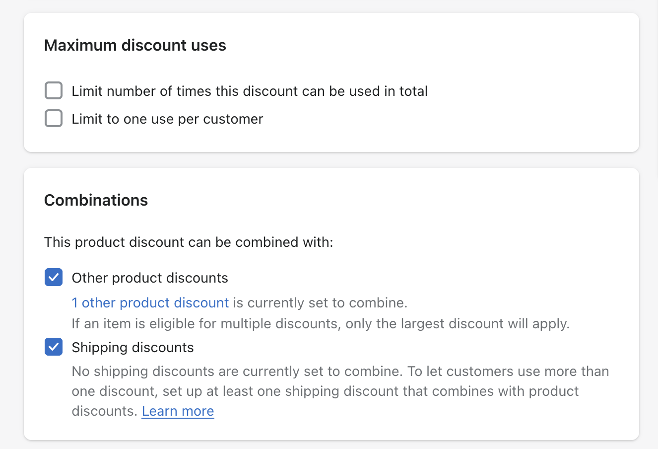Screen dimensions: 658x449
Task: Click the 'Shipping discounts' label text
Action: pyautogui.click(x=132, y=348)
